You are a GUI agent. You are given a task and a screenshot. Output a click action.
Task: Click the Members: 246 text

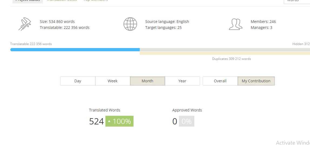point(263,22)
